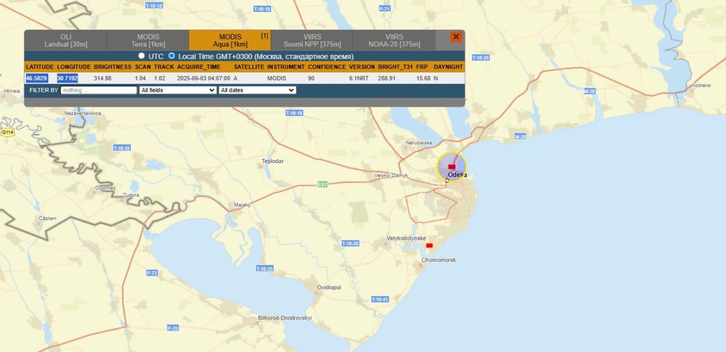Switch to MODIS Terra [1km] tab
The width and height of the screenshot is (726, 352).
coord(148,40)
